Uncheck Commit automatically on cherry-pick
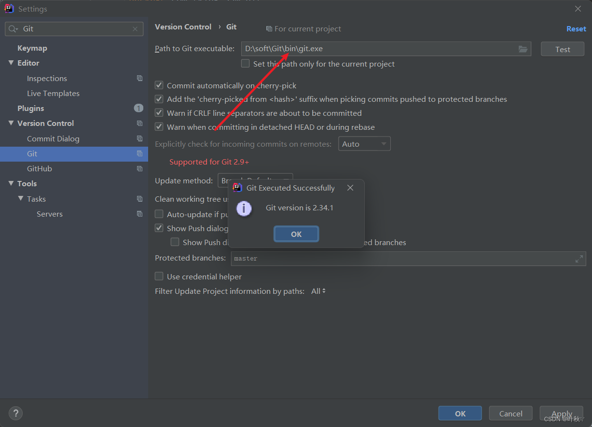The height and width of the screenshot is (427, 592). coord(159,85)
